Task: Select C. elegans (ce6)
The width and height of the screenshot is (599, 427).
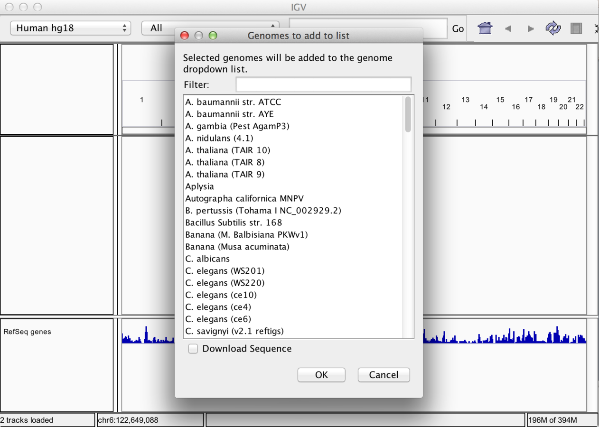Action: pos(294,319)
